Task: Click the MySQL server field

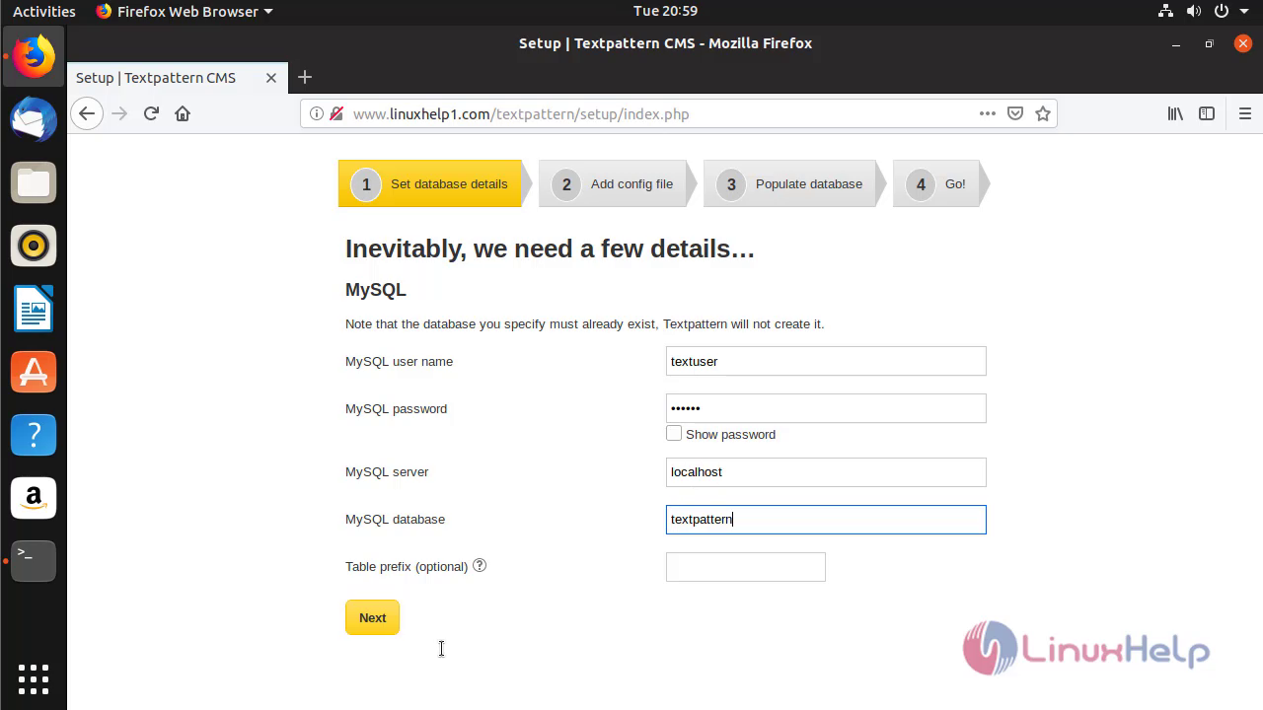Action: coord(826,471)
